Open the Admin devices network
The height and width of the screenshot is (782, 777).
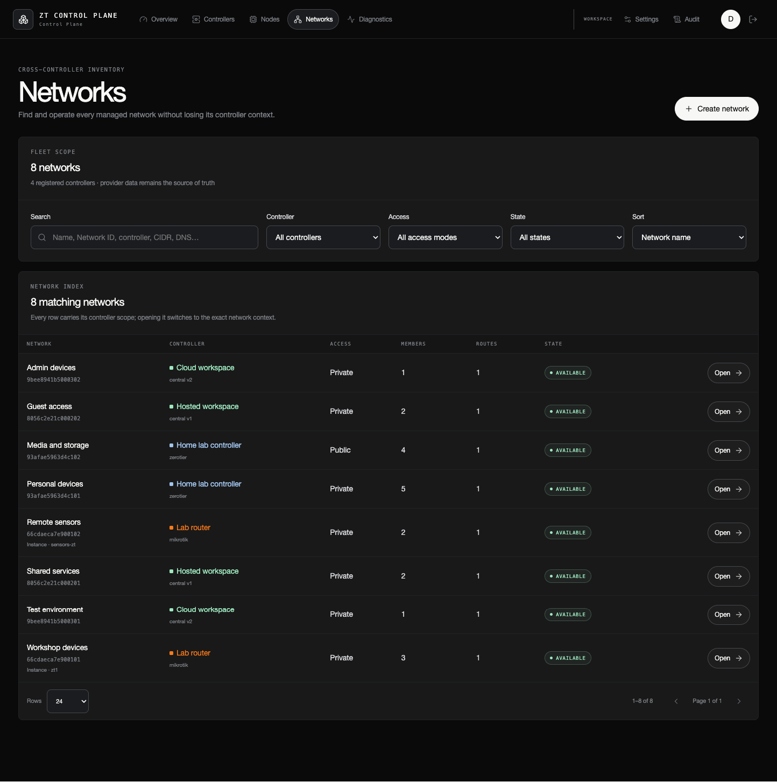729,373
